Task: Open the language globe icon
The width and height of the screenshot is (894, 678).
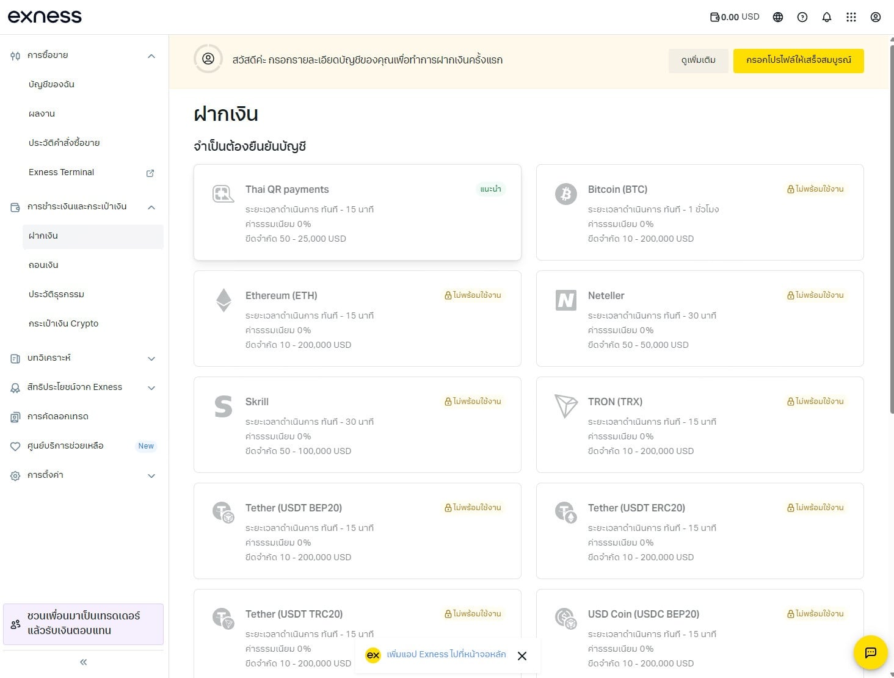Action: pos(778,17)
